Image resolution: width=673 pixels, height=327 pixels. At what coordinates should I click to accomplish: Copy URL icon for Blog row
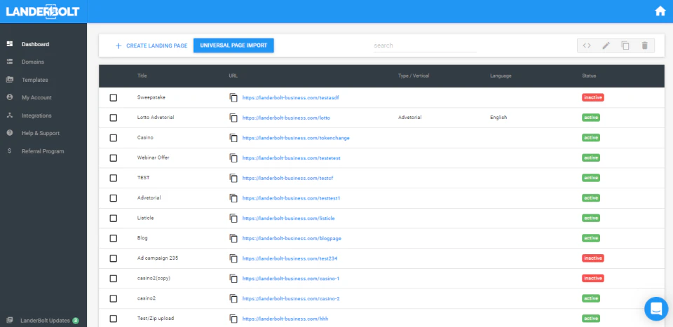point(233,238)
